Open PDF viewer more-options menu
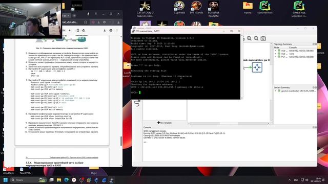Viewport: 328px width, 184px height. pyautogui.click(x=117, y=31)
